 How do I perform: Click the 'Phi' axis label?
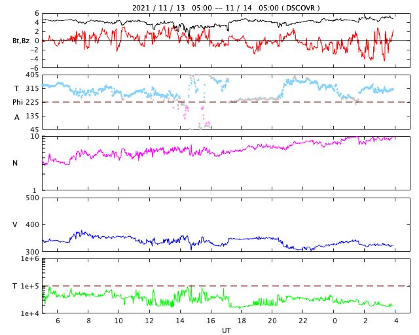coord(18,102)
